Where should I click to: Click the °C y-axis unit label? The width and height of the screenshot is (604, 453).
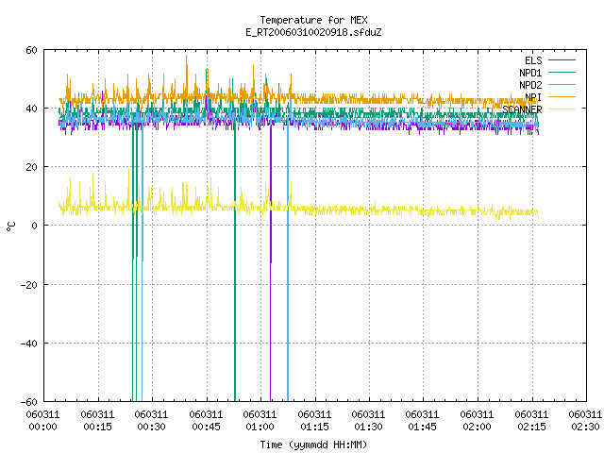[11, 226]
